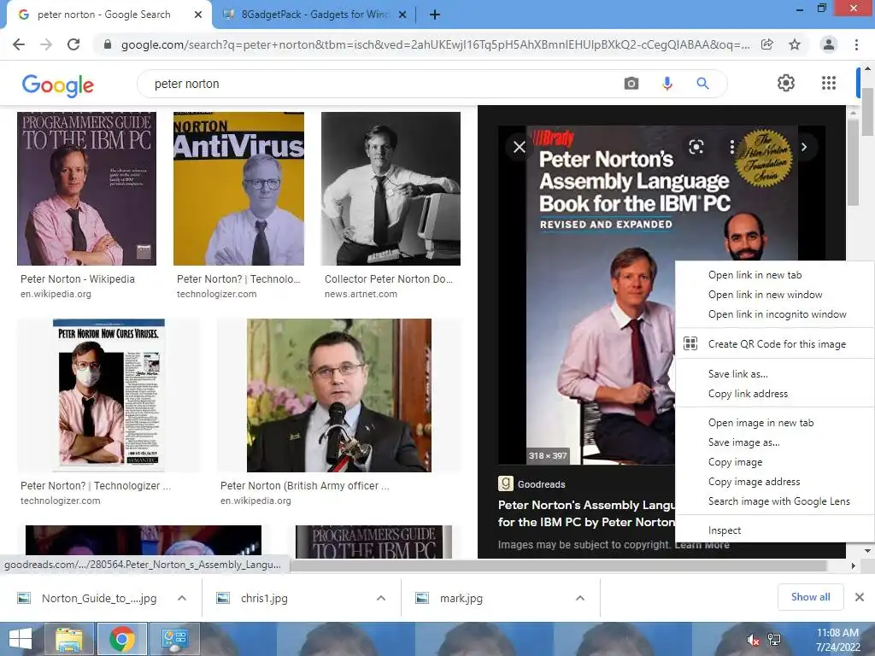Open mark.jpg download
The width and height of the screenshot is (875, 656).
click(461, 599)
